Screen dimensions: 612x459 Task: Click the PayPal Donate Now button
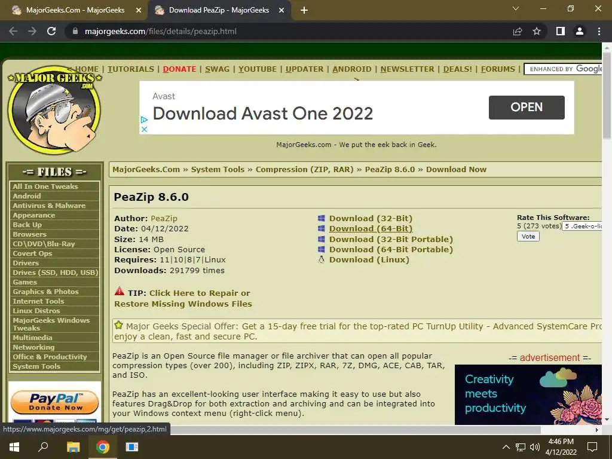[54, 402]
